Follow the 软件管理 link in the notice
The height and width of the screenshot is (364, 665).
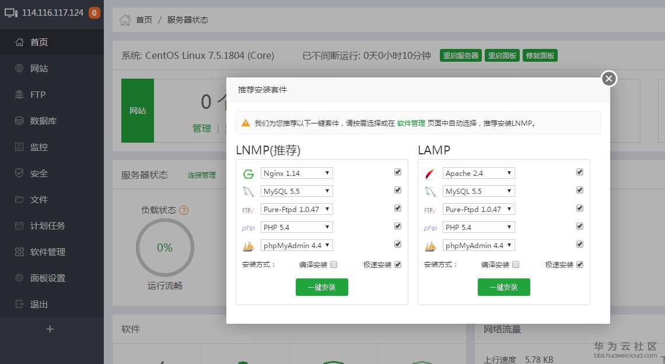click(411, 123)
